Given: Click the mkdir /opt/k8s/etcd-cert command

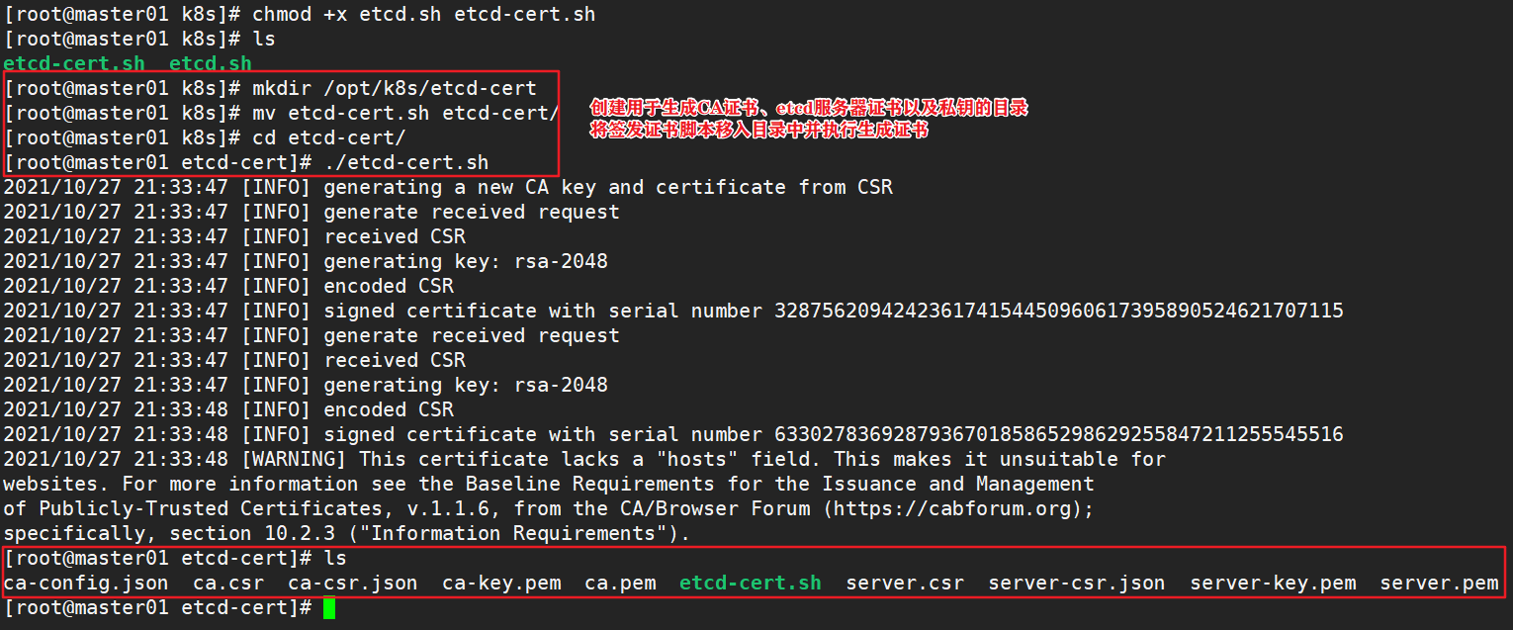Looking at the screenshot, I should 394,88.
